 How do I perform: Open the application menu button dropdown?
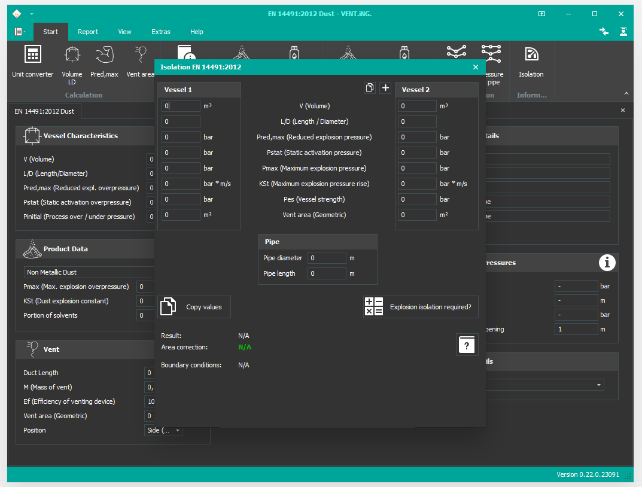(x=20, y=32)
